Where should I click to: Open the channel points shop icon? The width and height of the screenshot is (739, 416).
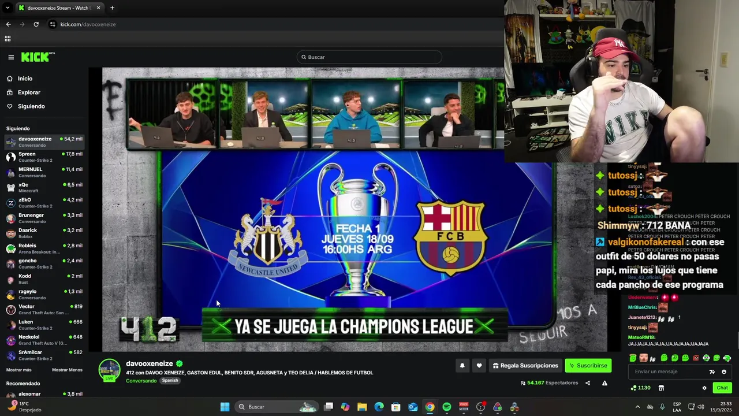pyautogui.click(x=661, y=388)
